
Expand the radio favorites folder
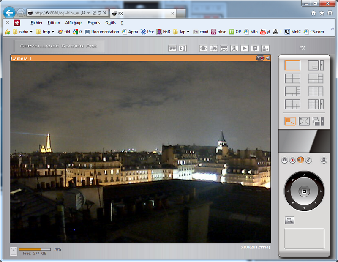pos(23,32)
